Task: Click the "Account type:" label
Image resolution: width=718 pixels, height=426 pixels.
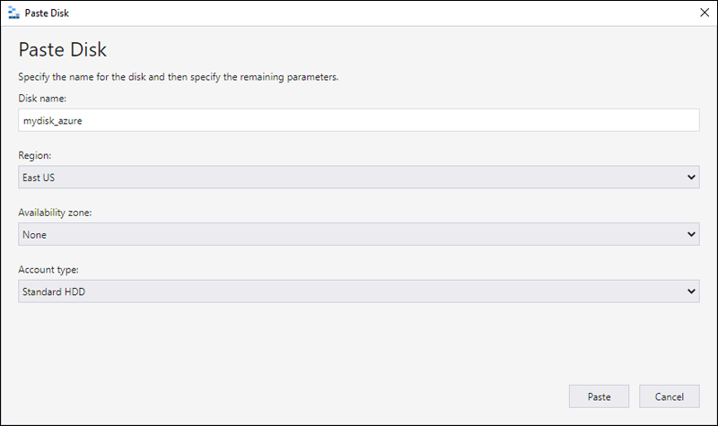Action: pyautogui.click(x=48, y=269)
